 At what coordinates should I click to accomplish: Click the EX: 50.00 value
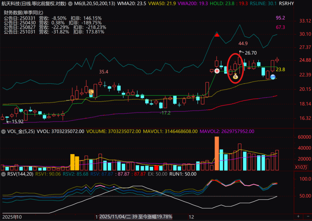(158, 174)
